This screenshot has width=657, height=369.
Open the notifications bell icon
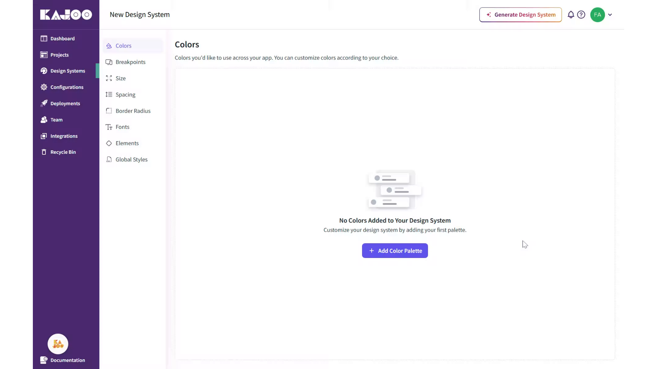click(x=571, y=15)
